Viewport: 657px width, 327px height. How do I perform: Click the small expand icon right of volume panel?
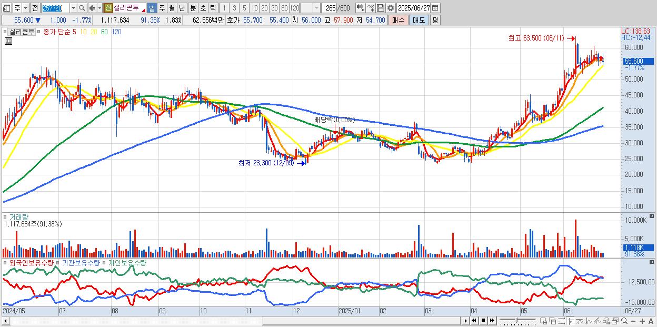click(x=651, y=216)
